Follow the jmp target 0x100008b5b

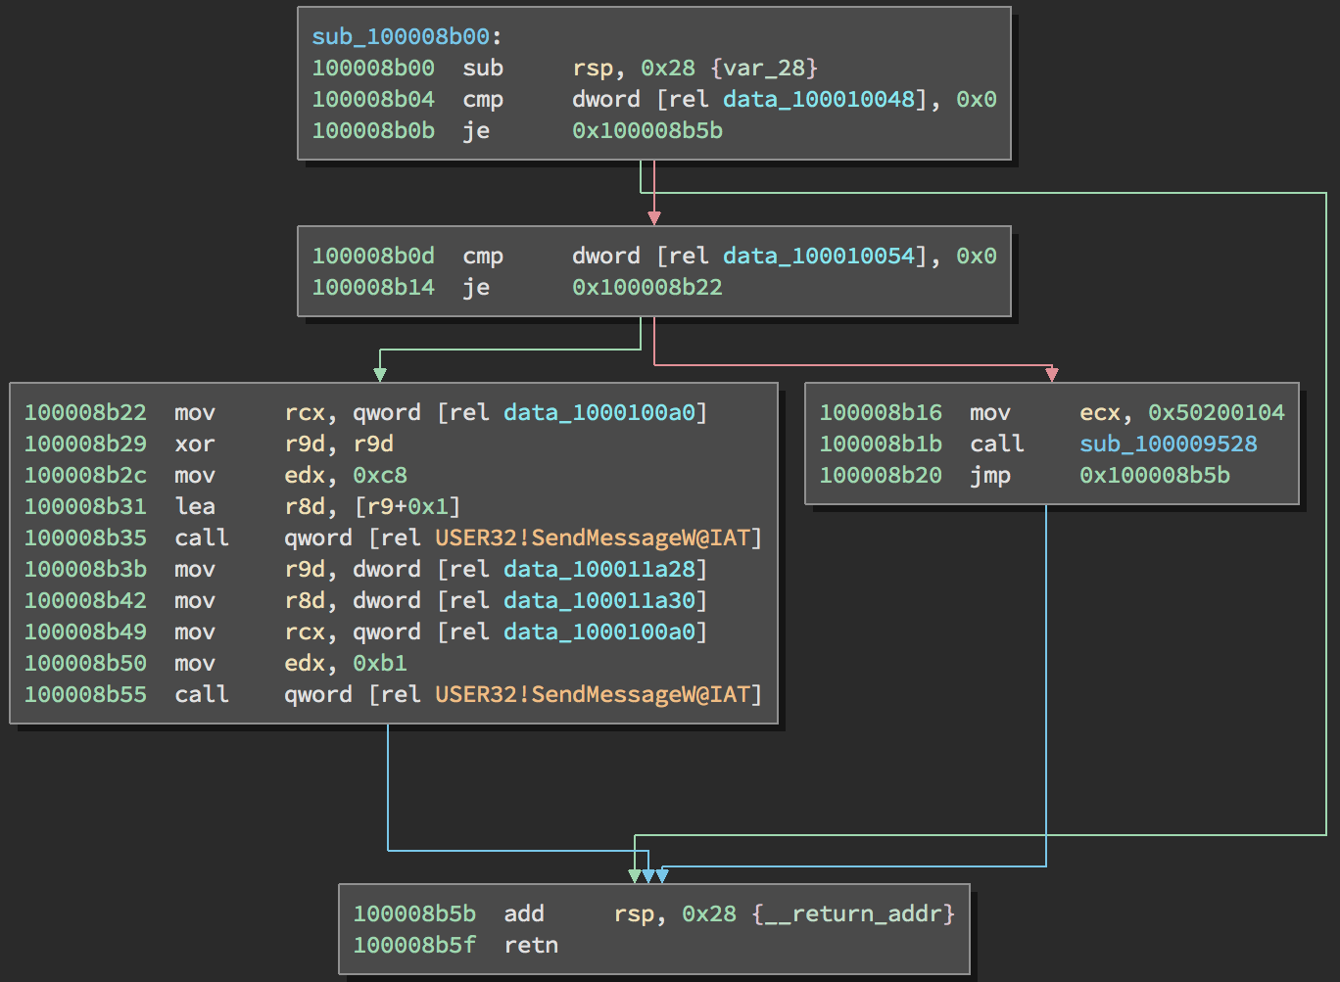[1154, 476]
